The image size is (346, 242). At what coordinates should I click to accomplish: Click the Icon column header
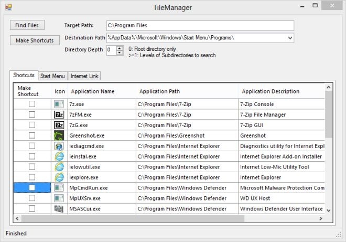(59, 91)
